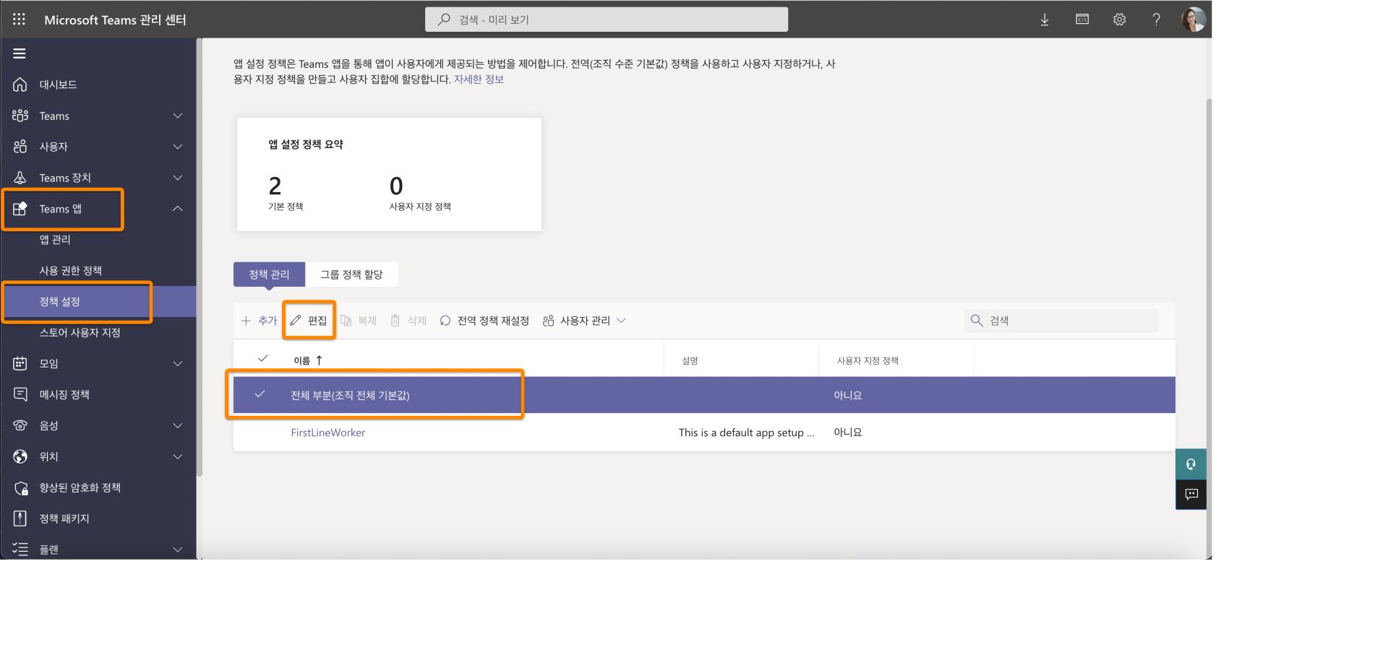Click the 삭제 delete button
1388x660 pixels.
pyautogui.click(x=408, y=321)
